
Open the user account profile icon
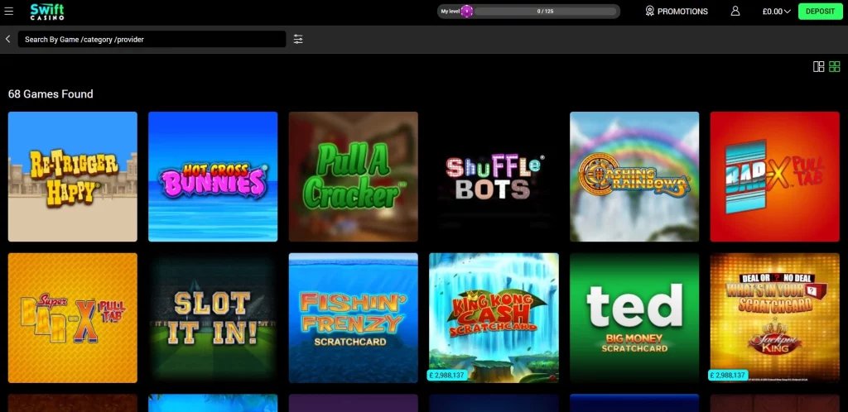[735, 12]
